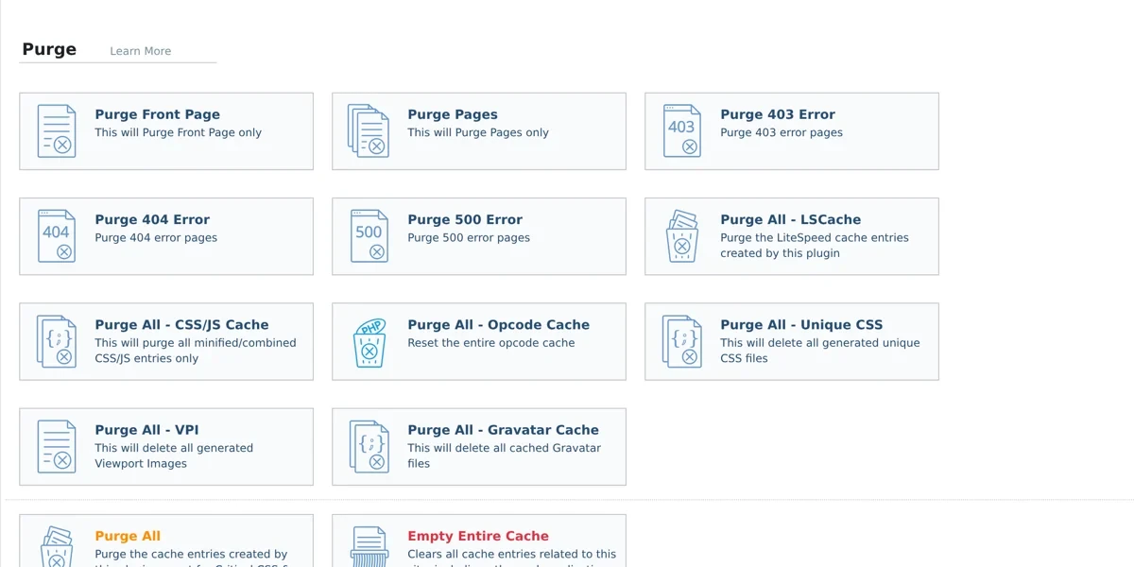
Task: Click "delete all generated unique CSS files" text
Action: tap(820, 351)
